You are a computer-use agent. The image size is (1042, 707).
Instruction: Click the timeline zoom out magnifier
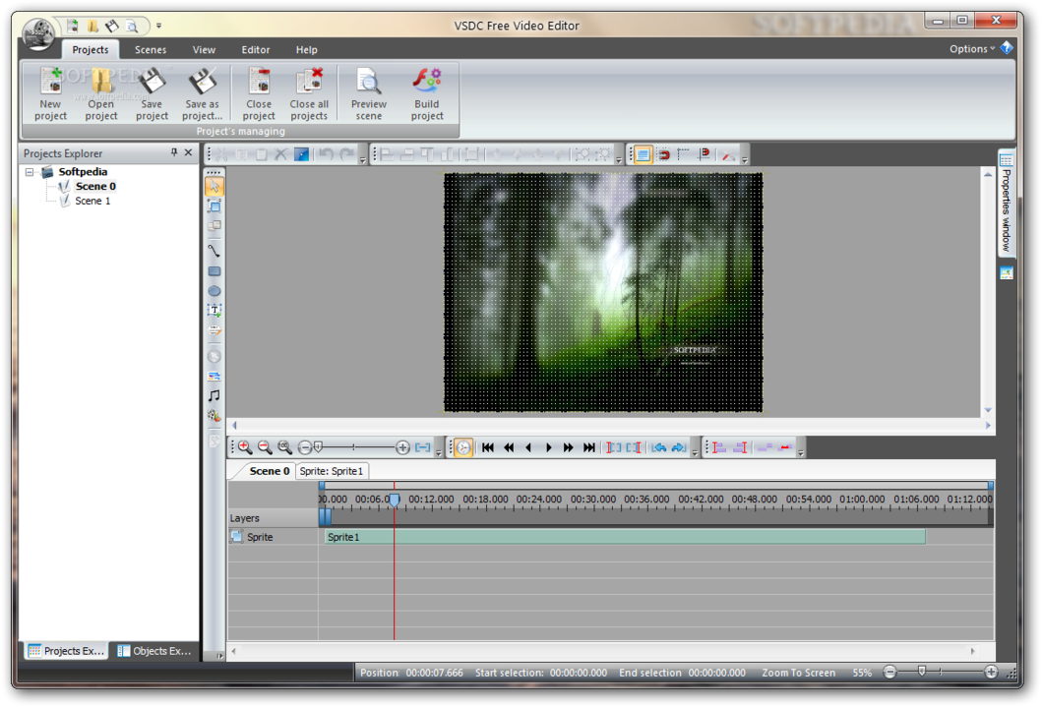[265, 447]
